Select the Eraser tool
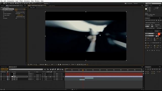Image resolution: width=162 pixels, height=91 pixels. tap(27, 3)
